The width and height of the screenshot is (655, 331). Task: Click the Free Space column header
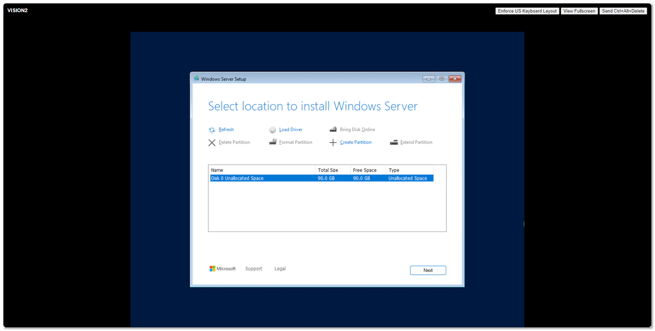[368, 170]
